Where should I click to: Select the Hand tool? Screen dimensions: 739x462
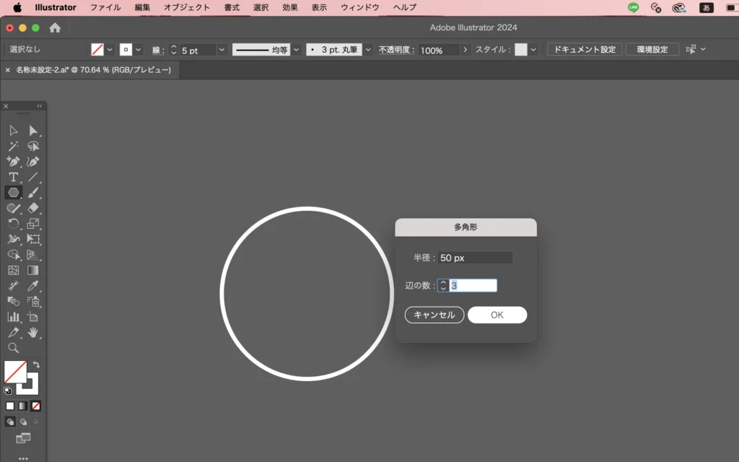(33, 333)
